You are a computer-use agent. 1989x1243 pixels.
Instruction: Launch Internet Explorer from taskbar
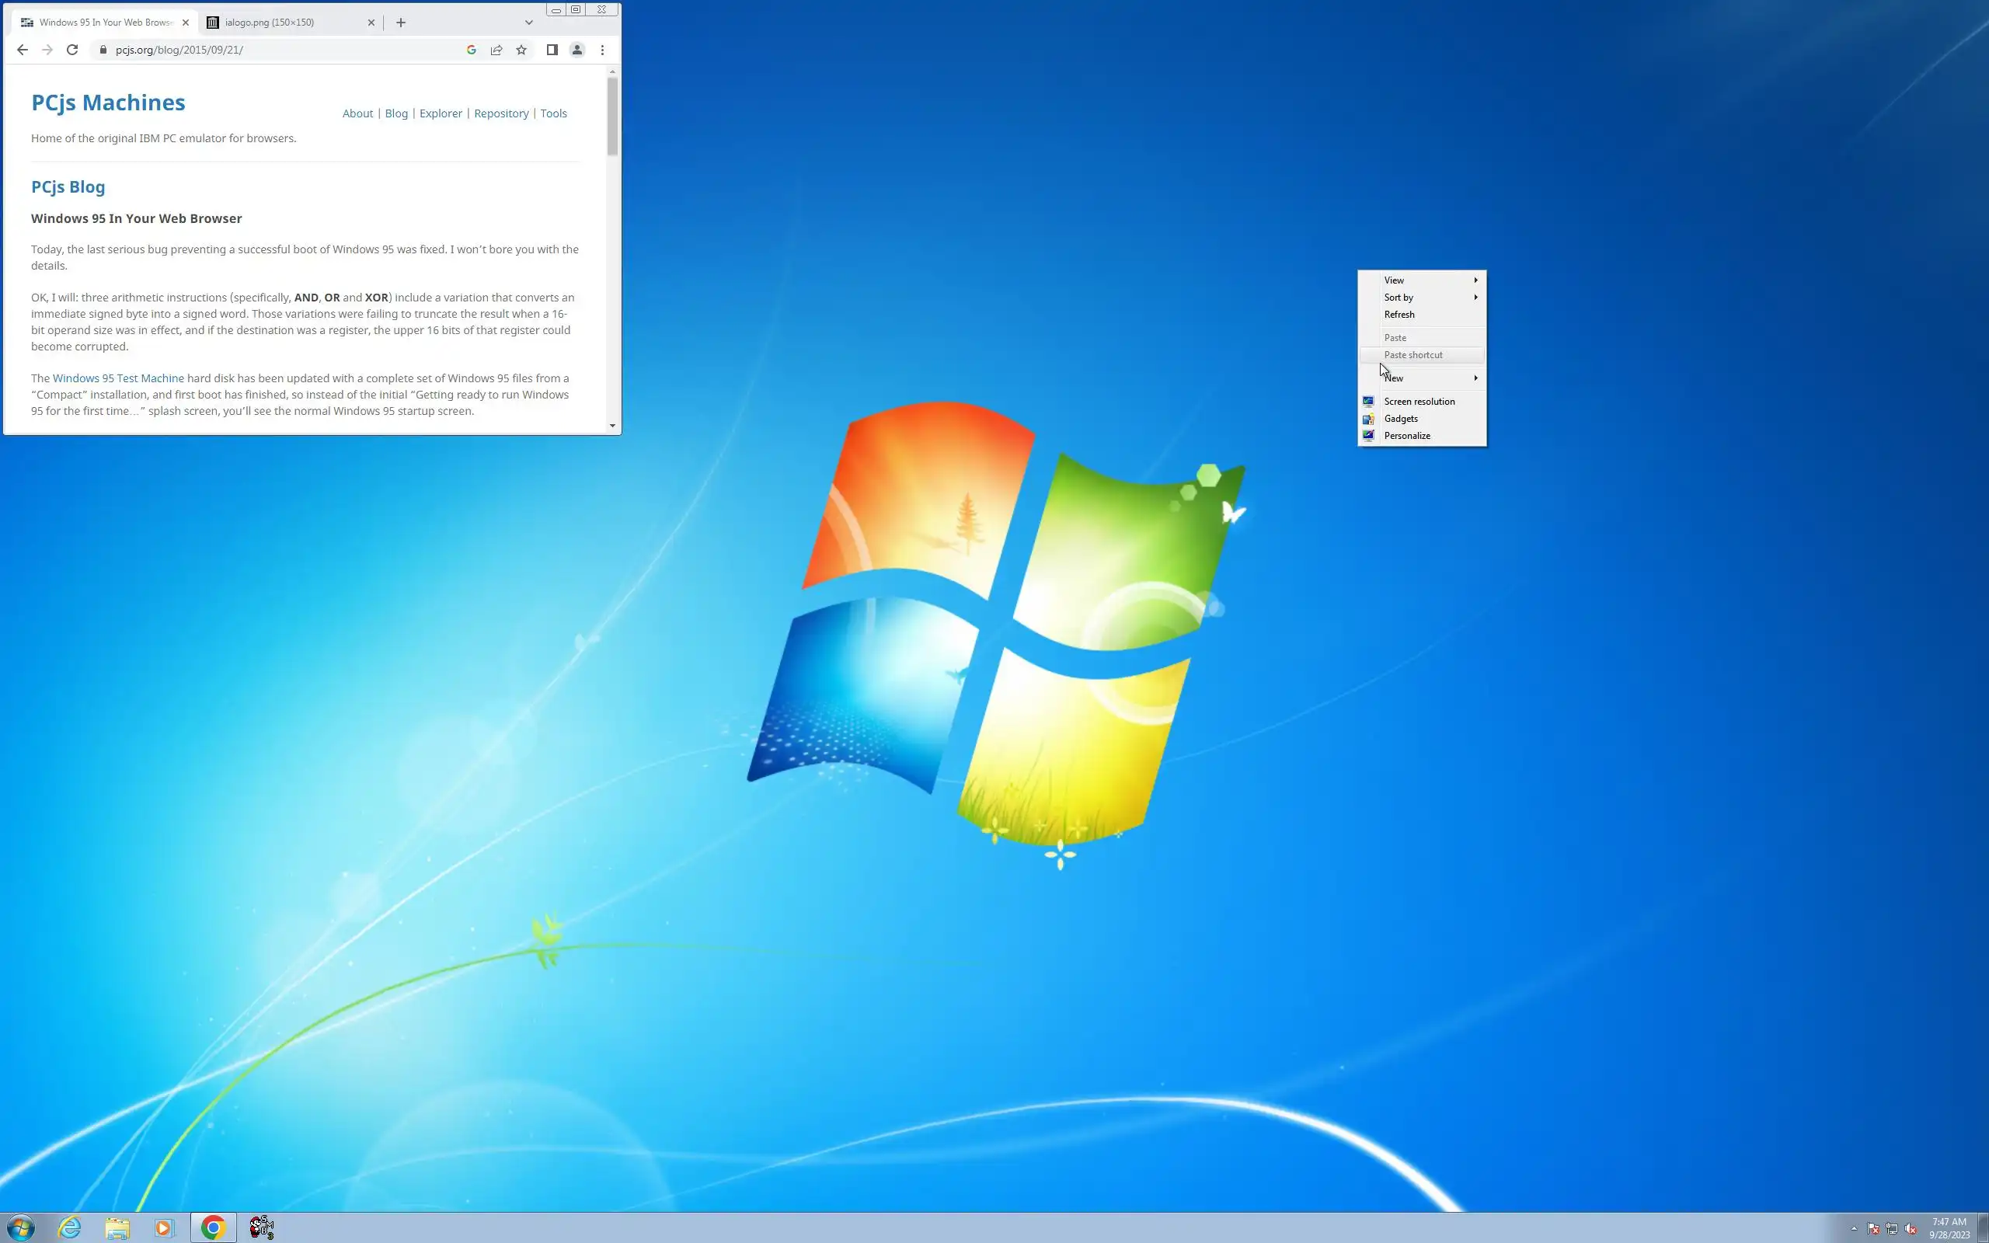point(70,1227)
